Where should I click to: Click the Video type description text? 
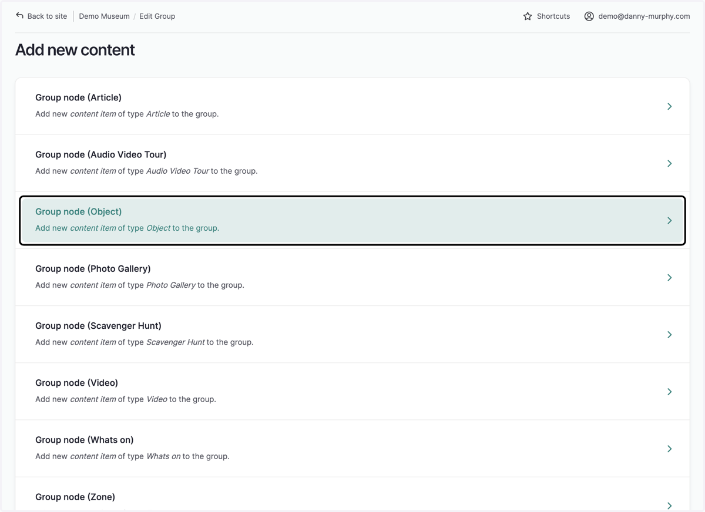(126, 399)
